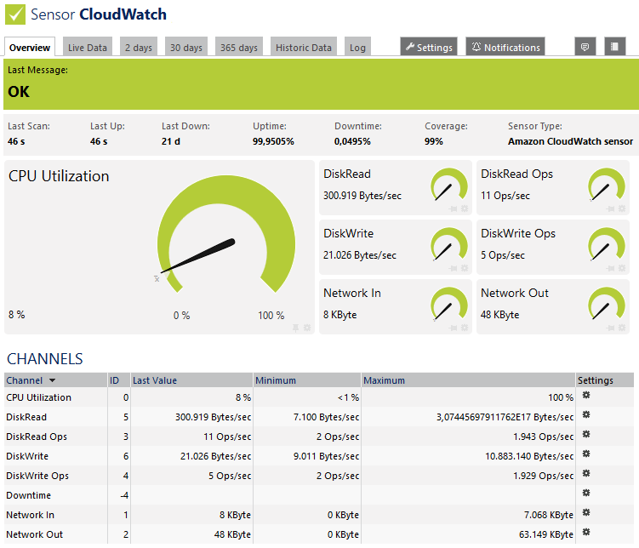
Task: Click the green OK last message banner
Action: [x=321, y=84]
